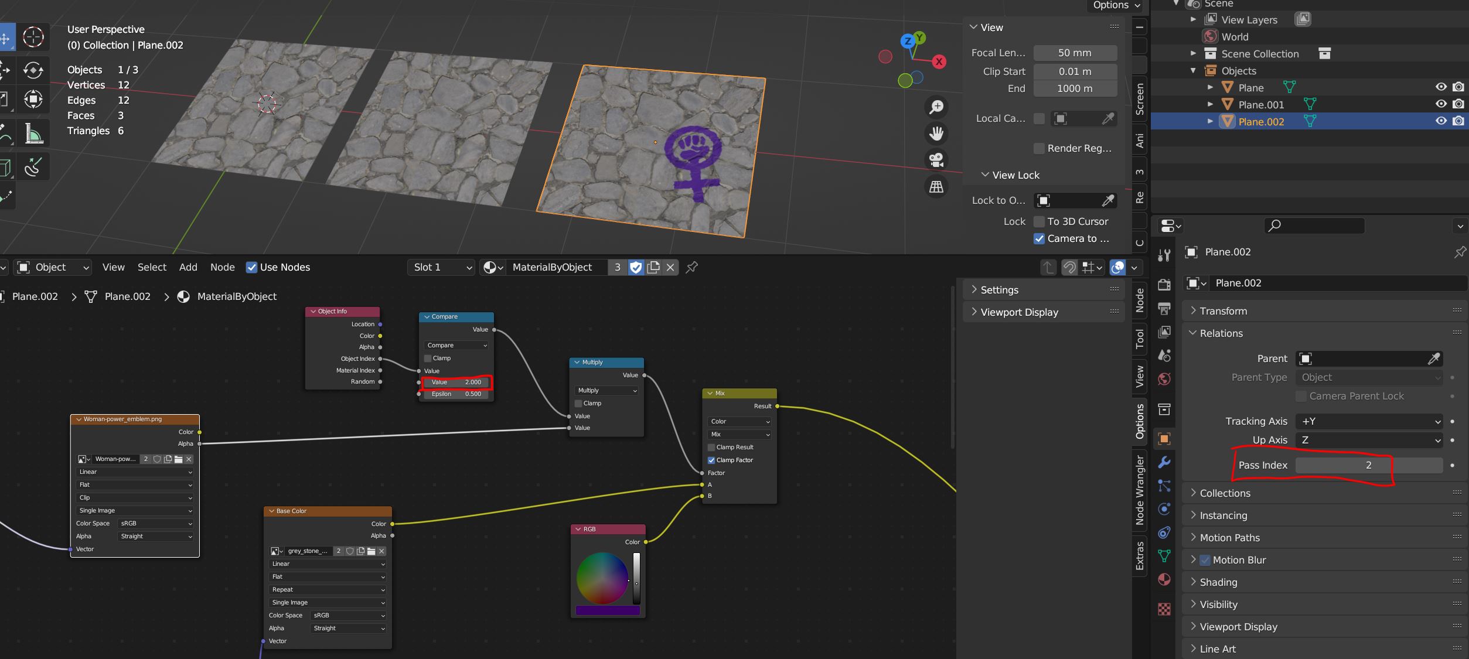Open the Render properties tab
This screenshot has width=1469, height=659.
pyautogui.click(x=1164, y=285)
